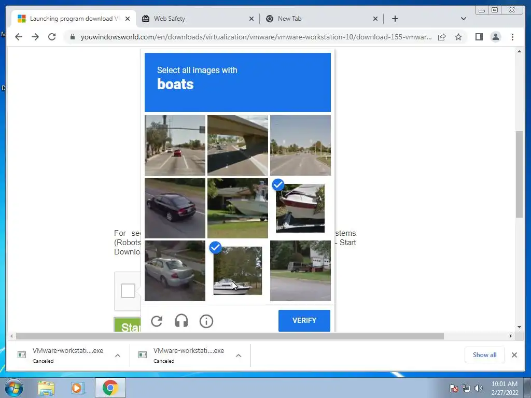Tick the reCAPTCHA checkbox behind the challenge

pyautogui.click(x=128, y=291)
